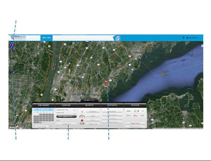
Task: Go to previous month in calendar
Action: click(35, 110)
